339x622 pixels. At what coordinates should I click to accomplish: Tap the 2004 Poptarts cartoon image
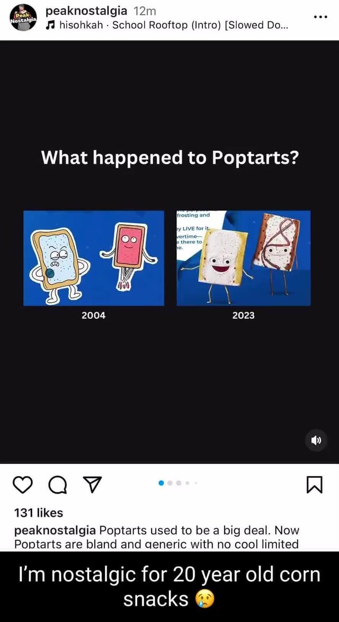coord(93,258)
